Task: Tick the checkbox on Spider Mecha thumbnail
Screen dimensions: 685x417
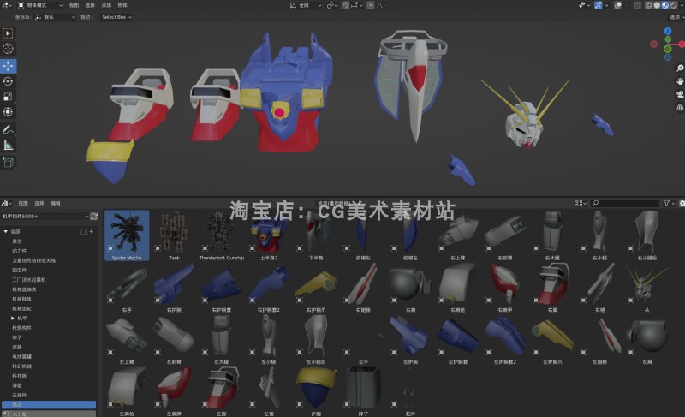Action: point(110,248)
